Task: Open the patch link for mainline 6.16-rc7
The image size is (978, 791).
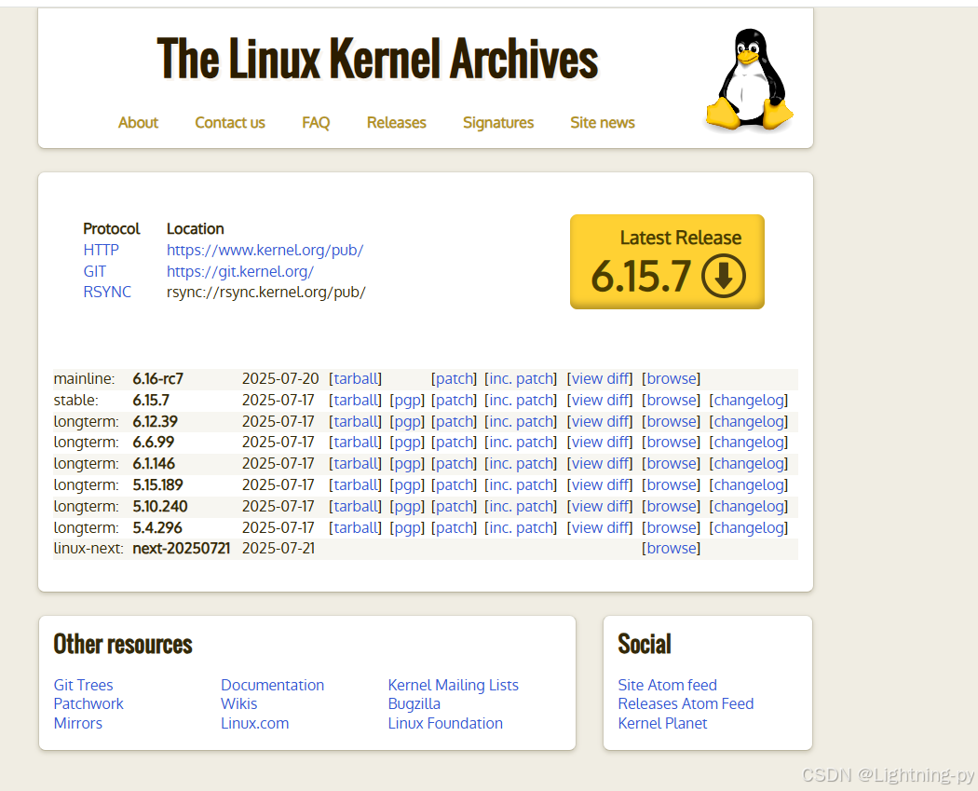Action: pyautogui.click(x=455, y=378)
